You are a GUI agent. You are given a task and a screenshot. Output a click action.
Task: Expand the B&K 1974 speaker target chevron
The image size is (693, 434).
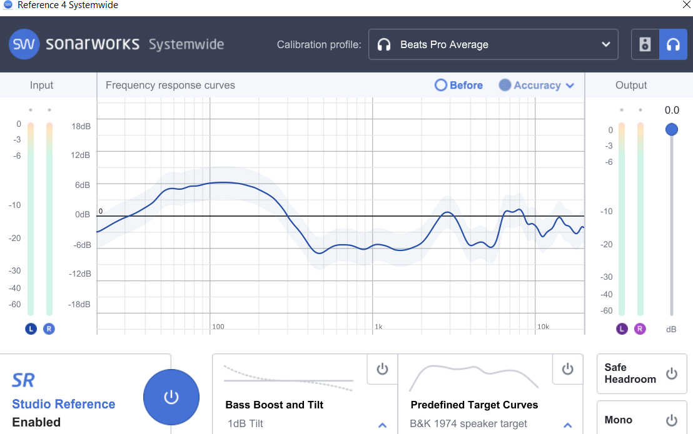click(x=567, y=425)
